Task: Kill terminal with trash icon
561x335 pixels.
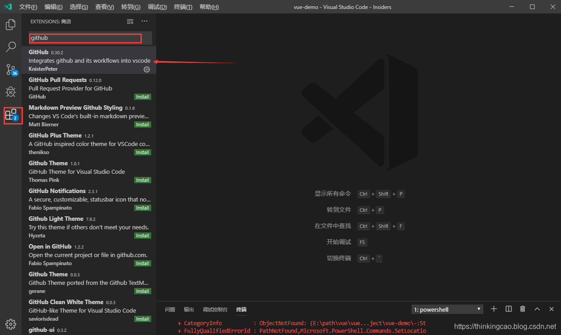Action: pos(522,309)
